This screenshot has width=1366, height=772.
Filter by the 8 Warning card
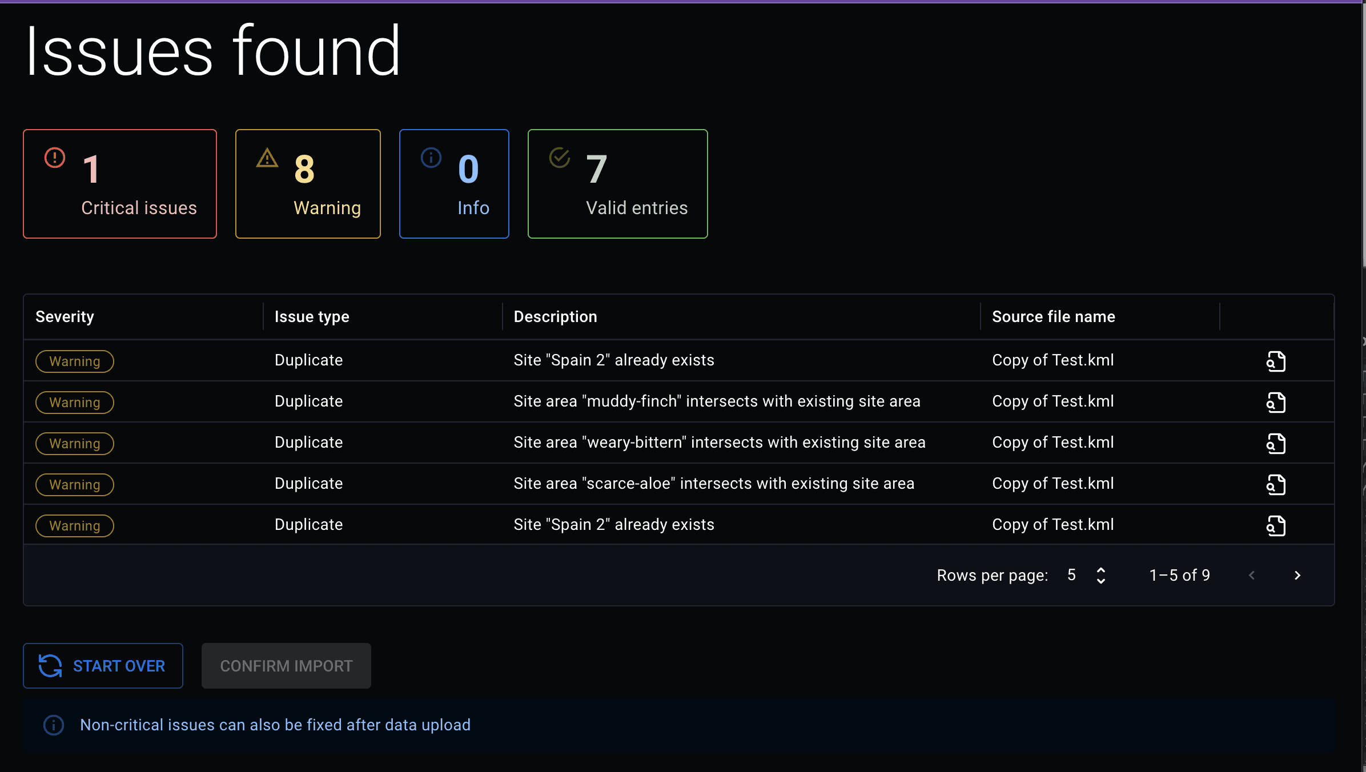[x=308, y=184]
